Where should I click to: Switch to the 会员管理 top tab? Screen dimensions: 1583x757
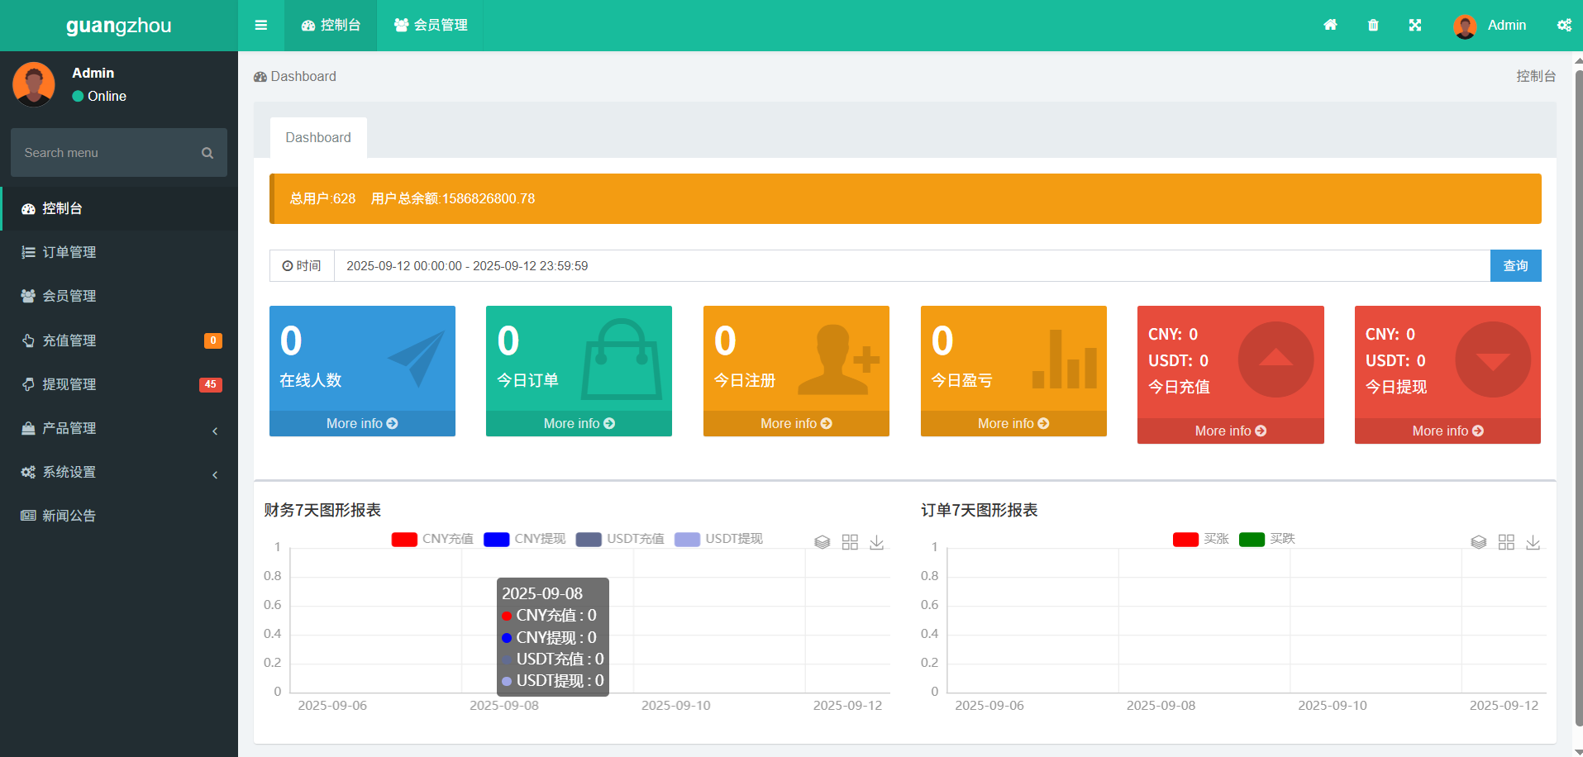[x=431, y=25]
